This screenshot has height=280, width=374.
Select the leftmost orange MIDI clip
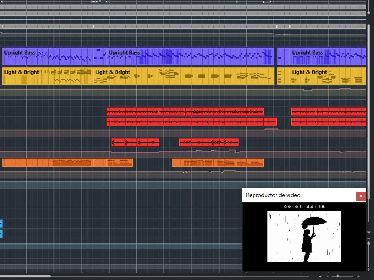(x=47, y=163)
